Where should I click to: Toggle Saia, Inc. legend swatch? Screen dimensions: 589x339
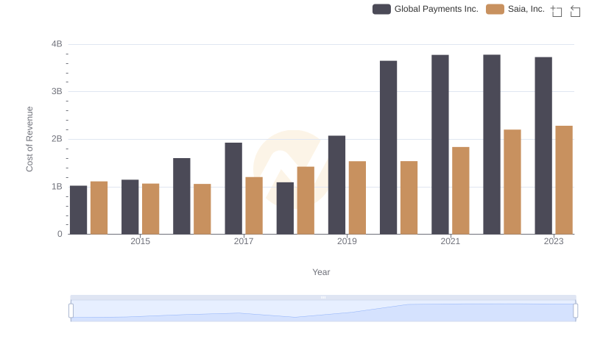tap(495, 9)
